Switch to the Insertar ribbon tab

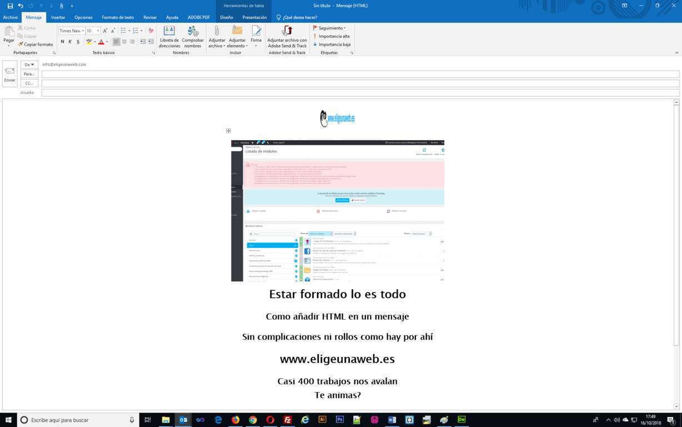point(58,17)
